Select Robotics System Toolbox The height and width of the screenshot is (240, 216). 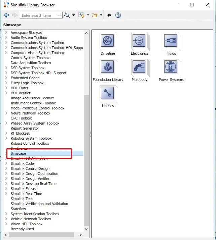tap(31, 138)
